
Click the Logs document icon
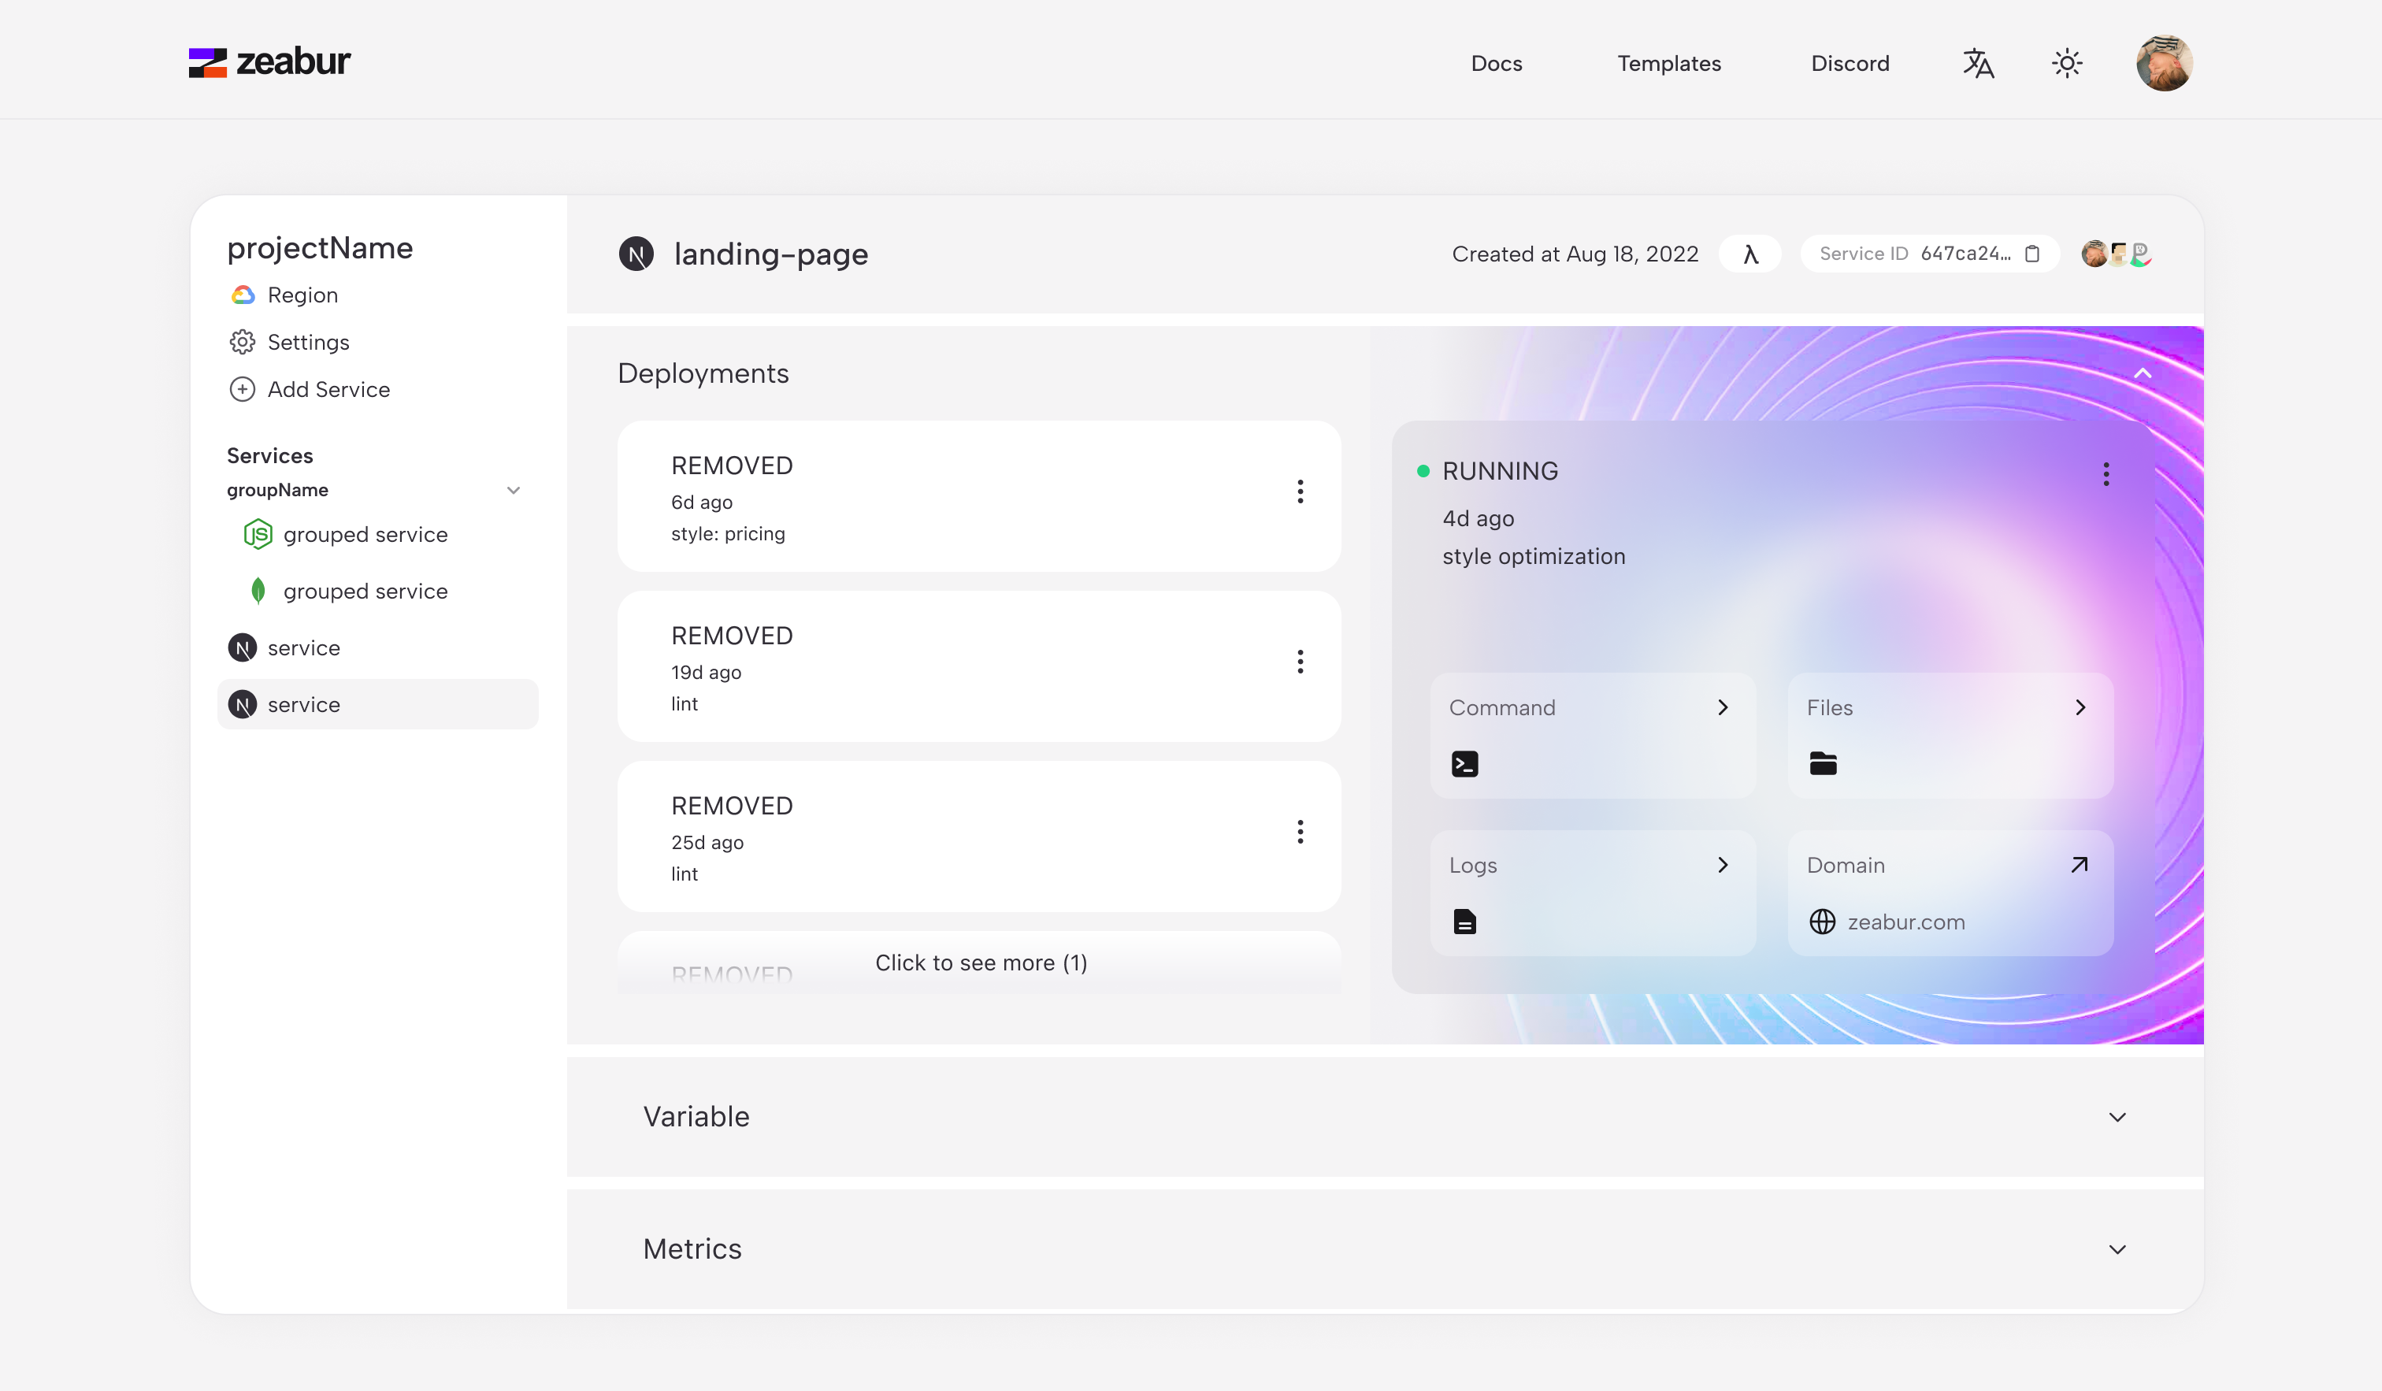tap(1465, 922)
